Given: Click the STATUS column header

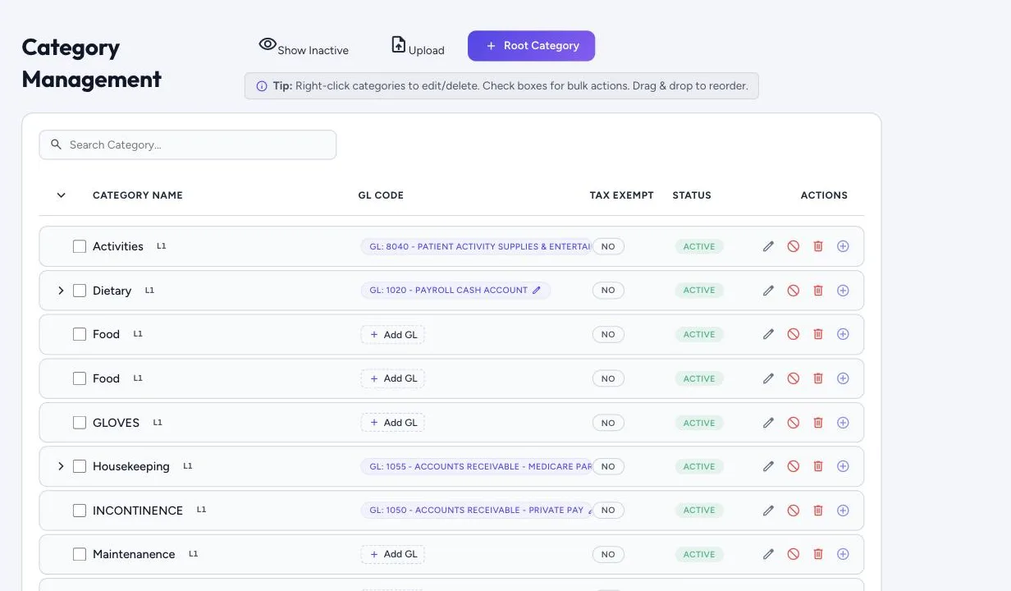Looking at the screenshot, I should click(x=692, y=195).
